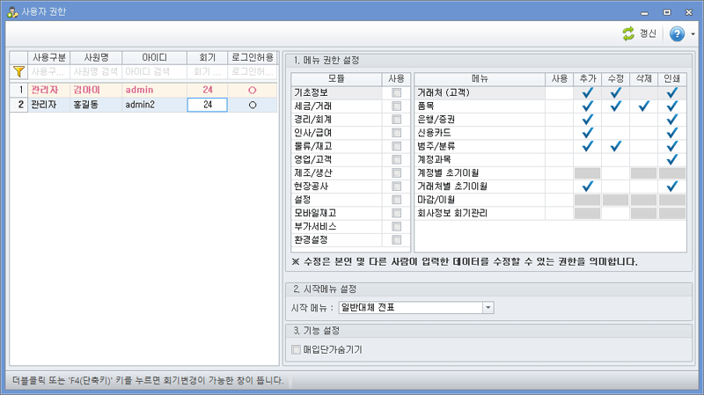
Task: Toggle 경리/회계 module 사용 checkbox
Action: tap(397, 120)
